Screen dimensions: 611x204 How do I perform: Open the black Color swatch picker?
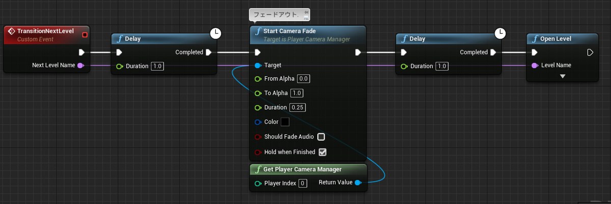(x=285, y=122)
